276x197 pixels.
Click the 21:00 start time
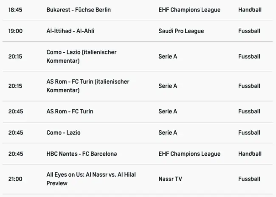(15, 179)
